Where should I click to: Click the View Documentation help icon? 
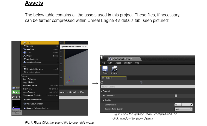[24, 104]
